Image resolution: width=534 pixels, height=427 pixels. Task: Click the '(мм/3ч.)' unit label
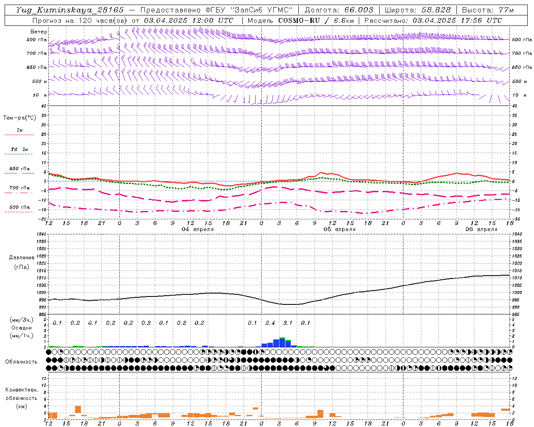[22, 320]
